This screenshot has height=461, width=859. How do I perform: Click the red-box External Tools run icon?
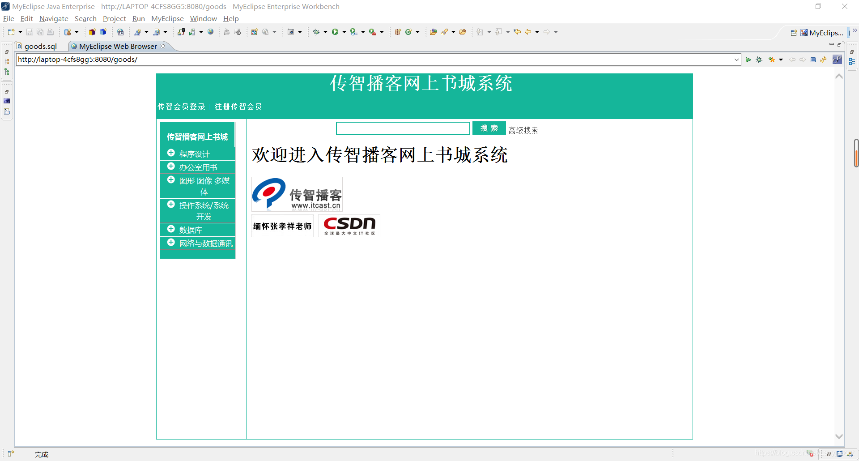[x=373, y=32]
